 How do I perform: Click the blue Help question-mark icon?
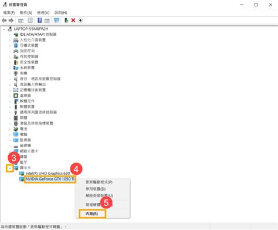tap(40, 20)
